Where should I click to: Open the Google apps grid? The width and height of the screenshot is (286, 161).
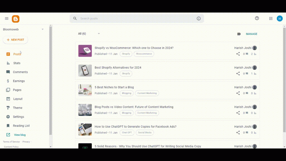[271, 18]
